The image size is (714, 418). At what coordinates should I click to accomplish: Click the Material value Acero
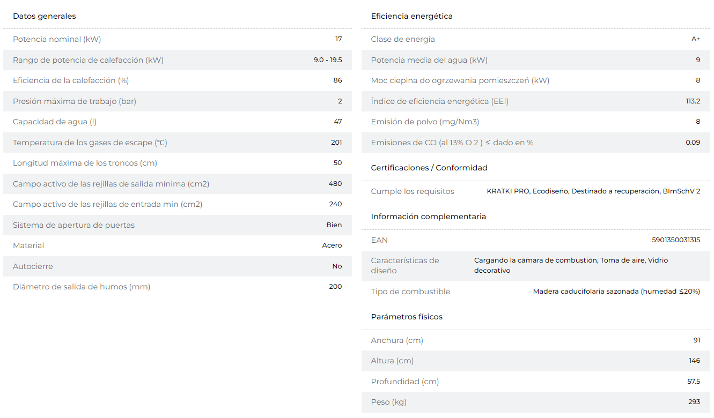coord(332,245)
